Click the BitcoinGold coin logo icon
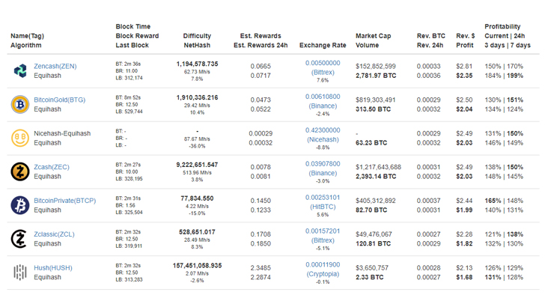545x307 pixels. coord(20,104)
